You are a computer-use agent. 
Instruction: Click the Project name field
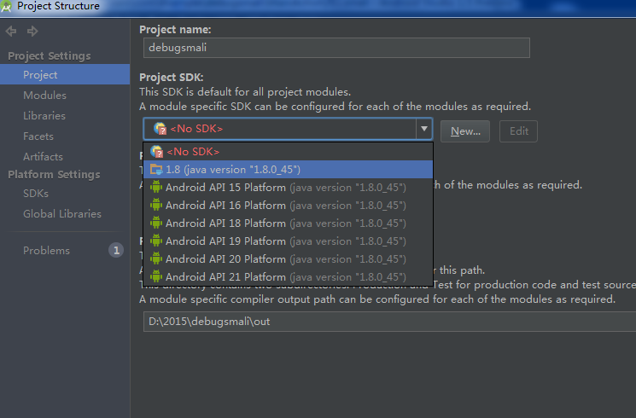click(336, 48)
